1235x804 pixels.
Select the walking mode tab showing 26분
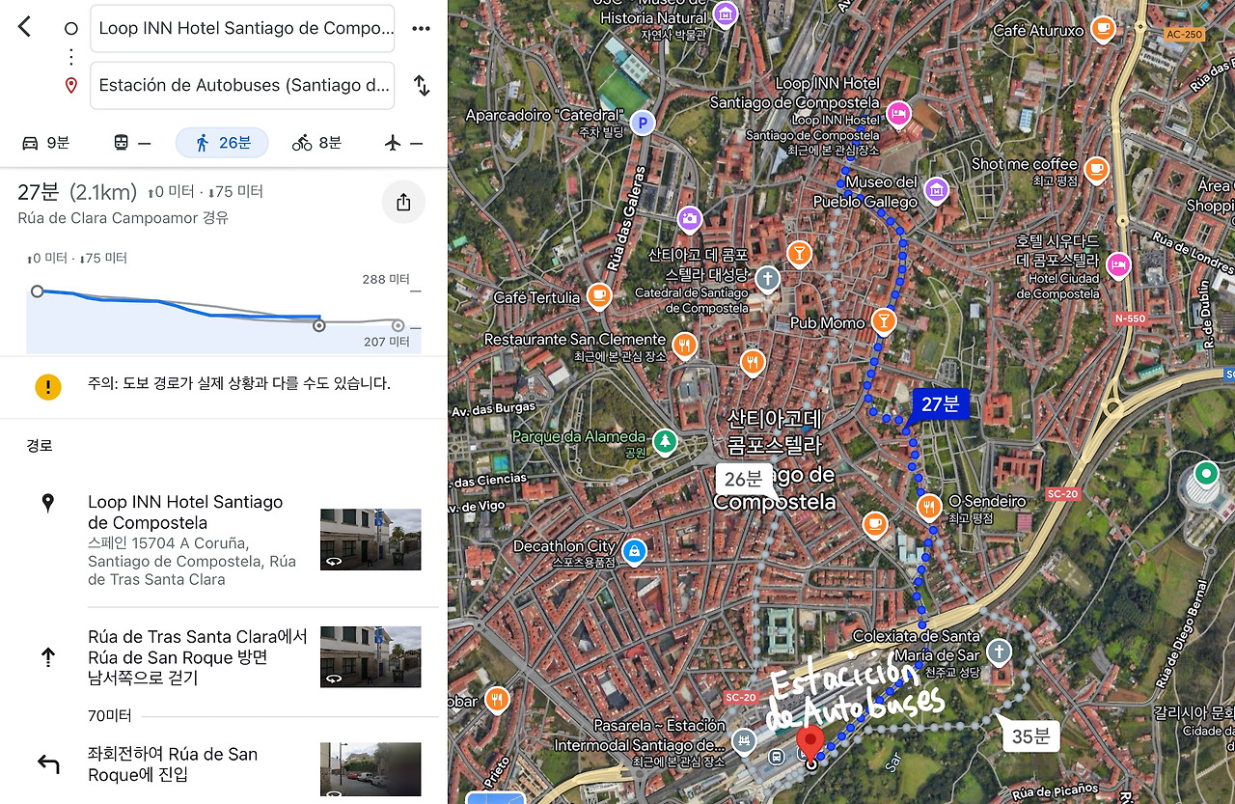(222, 143)
